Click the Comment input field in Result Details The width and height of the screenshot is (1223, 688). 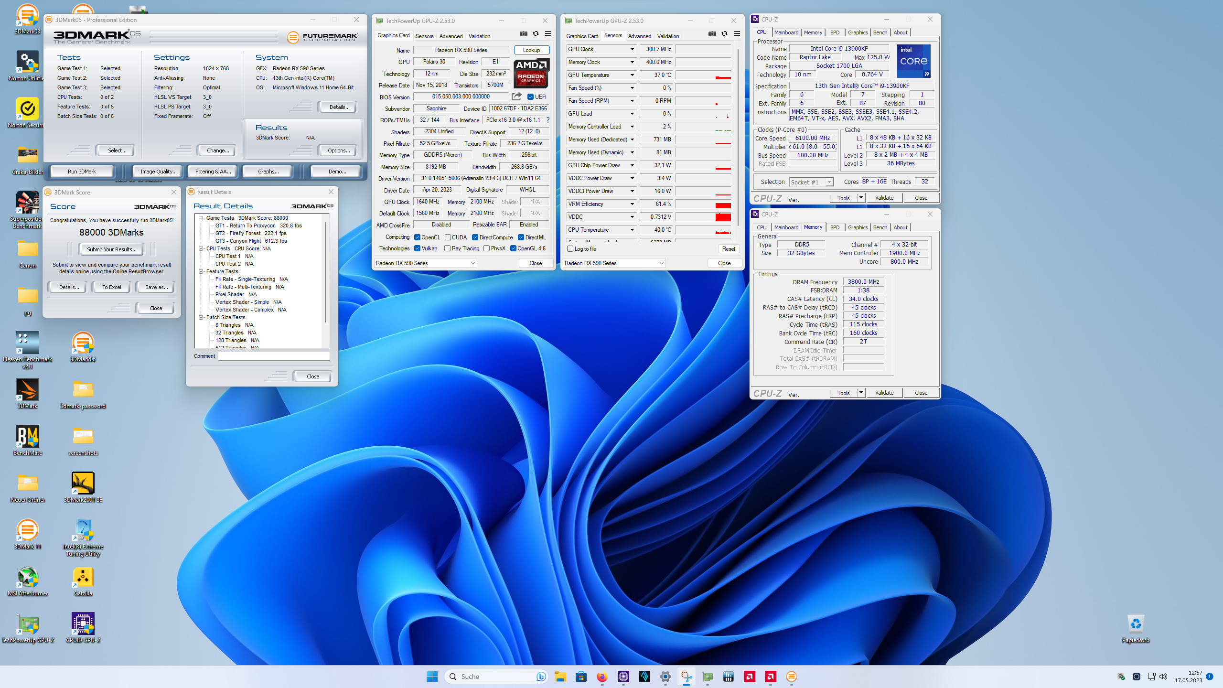274,356
